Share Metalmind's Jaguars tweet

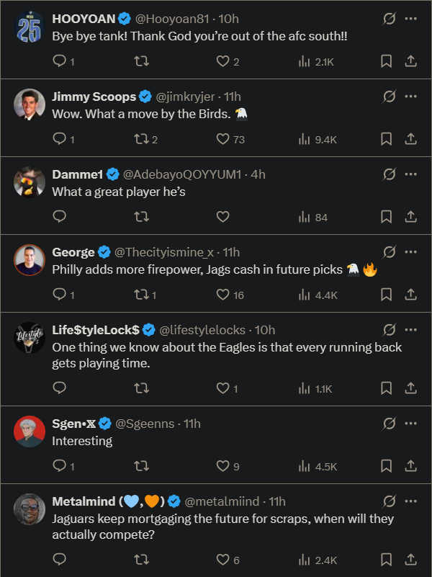[x=410, y=560]
